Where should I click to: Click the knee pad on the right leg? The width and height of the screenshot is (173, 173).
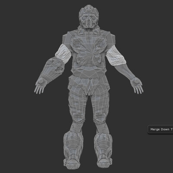(x=101, y=118)
